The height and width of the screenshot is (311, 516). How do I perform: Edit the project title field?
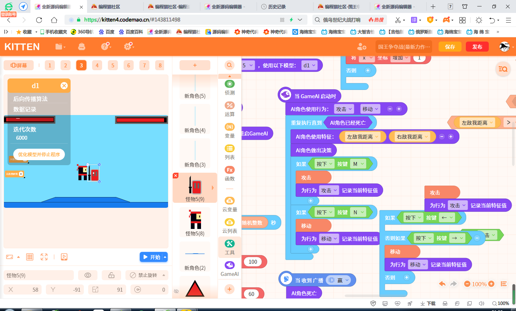pyautogui.click(x=404, y=47)
